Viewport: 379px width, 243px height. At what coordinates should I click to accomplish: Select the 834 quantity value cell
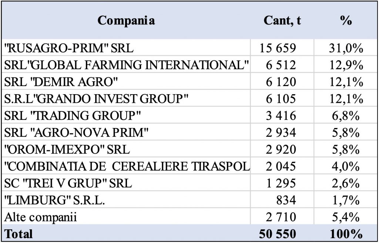[286, 200]
